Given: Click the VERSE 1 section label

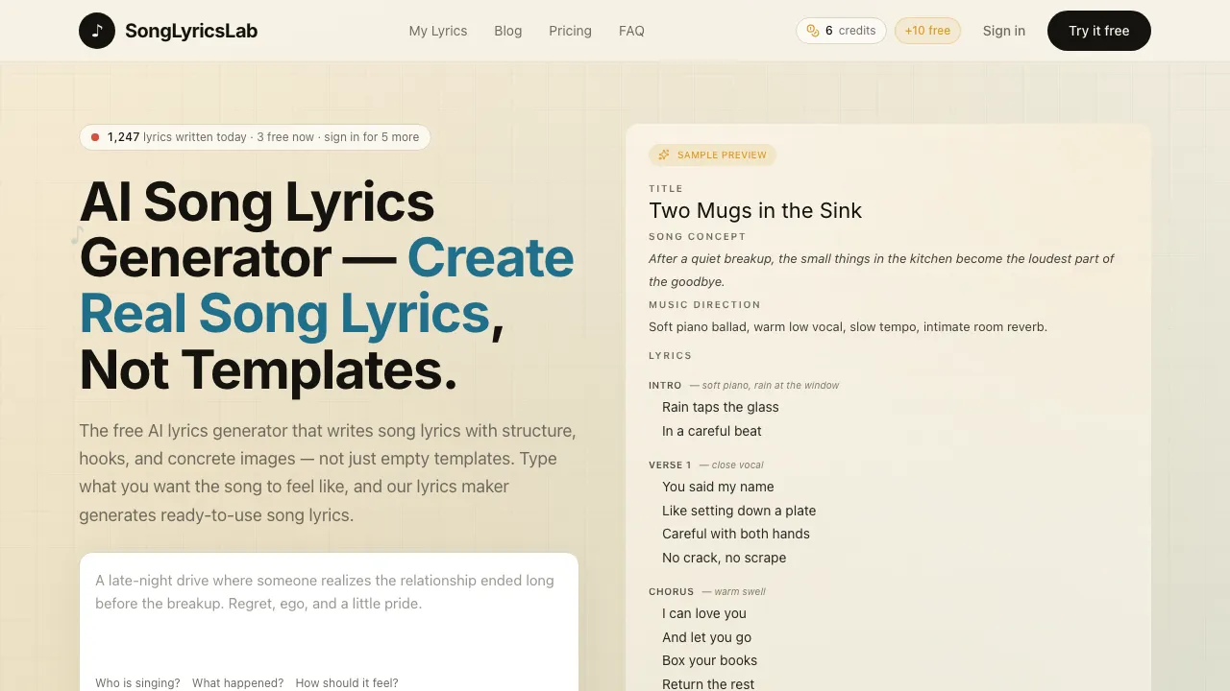Looking at the screenshot, I should [670, 465].
